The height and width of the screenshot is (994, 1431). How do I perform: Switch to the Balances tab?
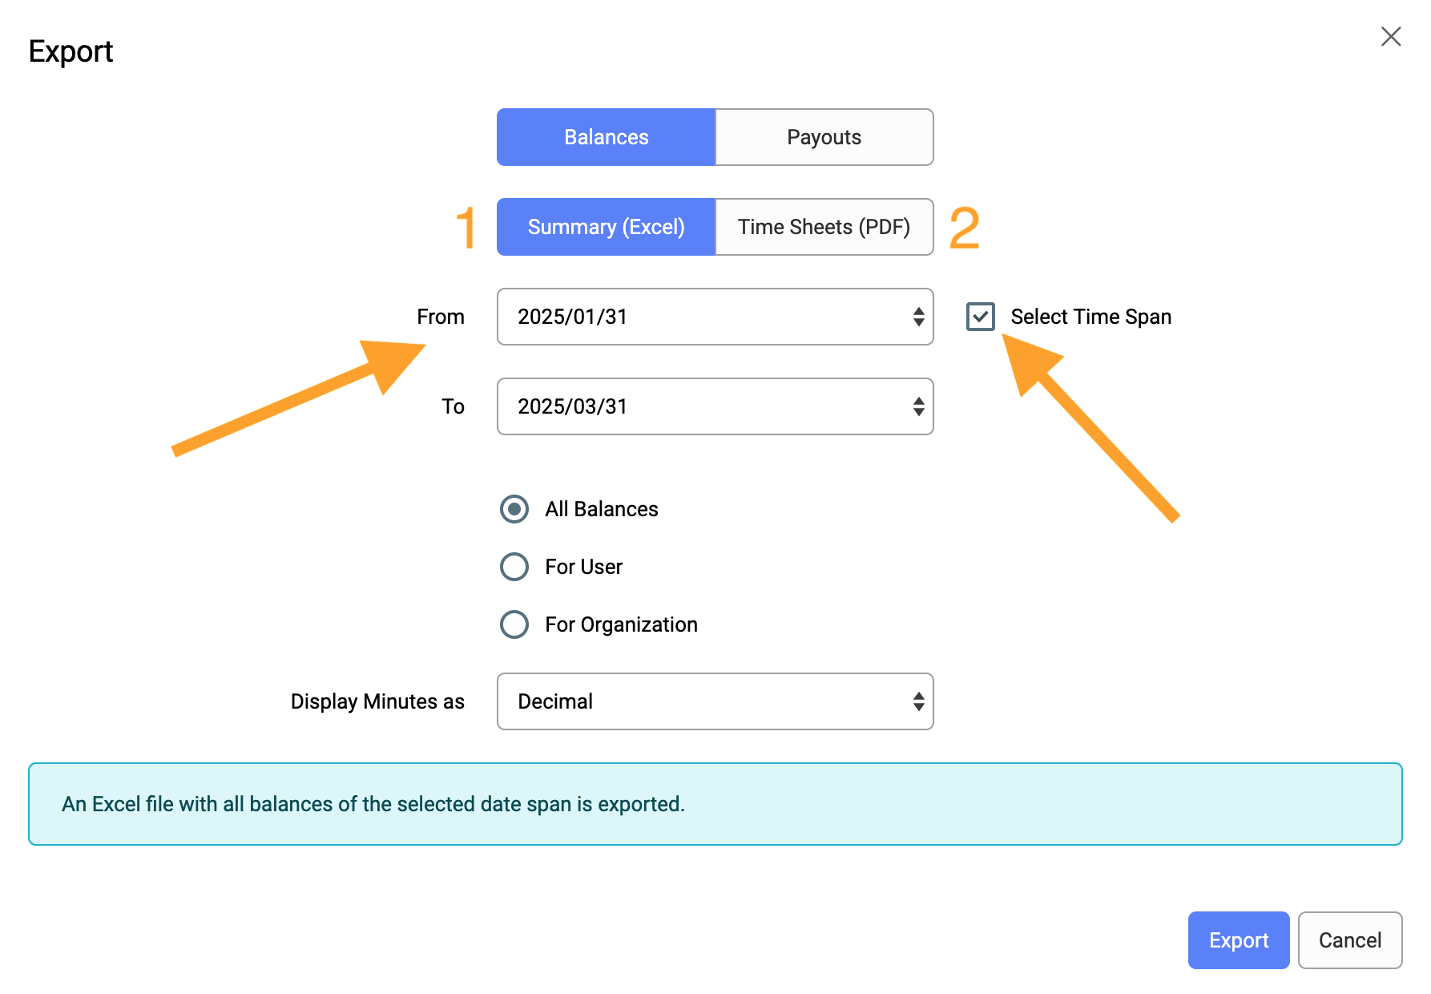606,137
